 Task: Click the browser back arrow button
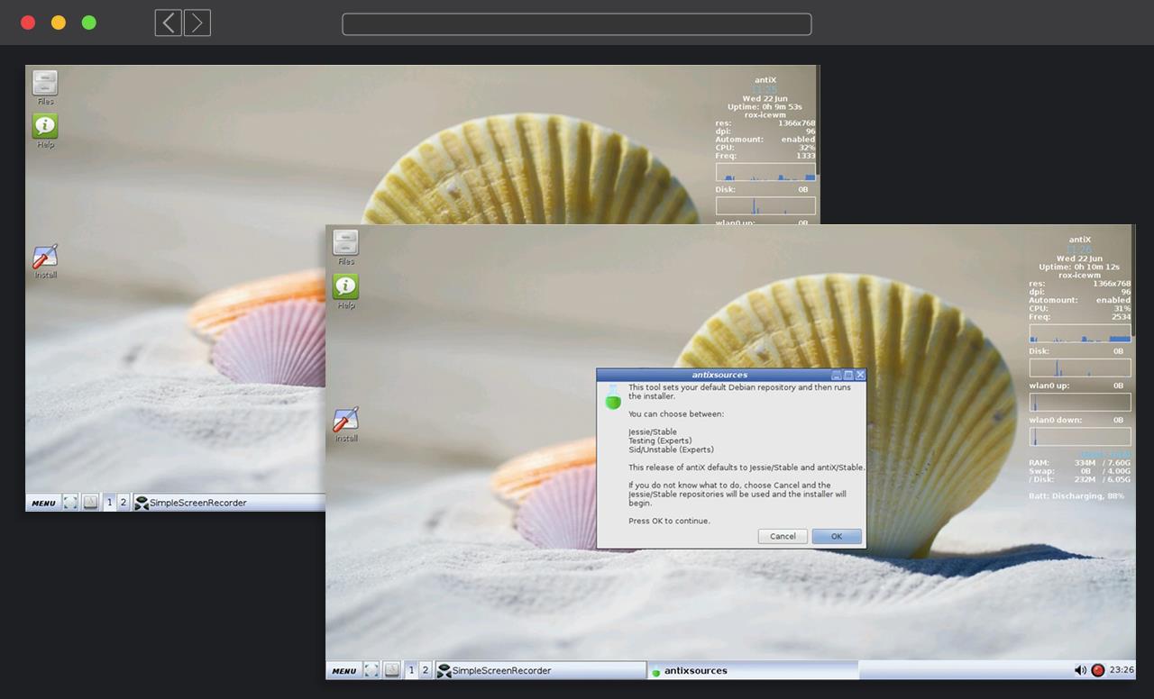pyautogui.click(x=168, y=23)
